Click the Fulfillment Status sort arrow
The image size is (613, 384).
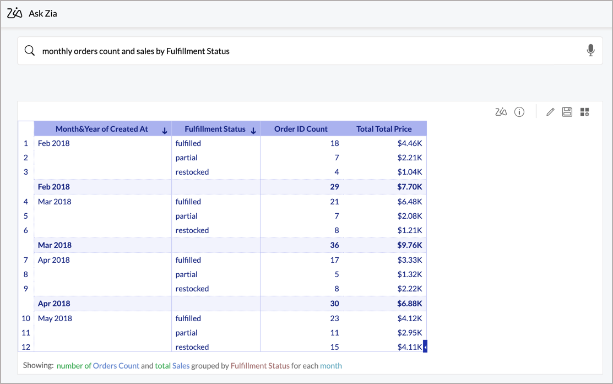click(x=253, y=131)
